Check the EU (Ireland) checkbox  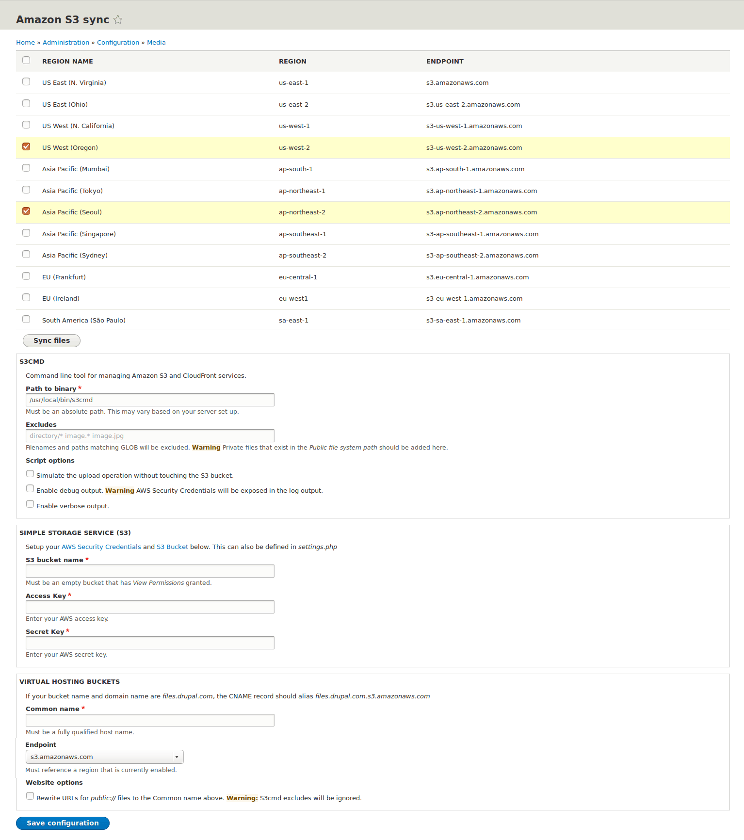tap(26, 297)
